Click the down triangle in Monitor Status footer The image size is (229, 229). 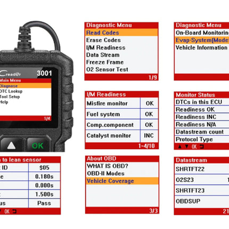coord(186,146)
